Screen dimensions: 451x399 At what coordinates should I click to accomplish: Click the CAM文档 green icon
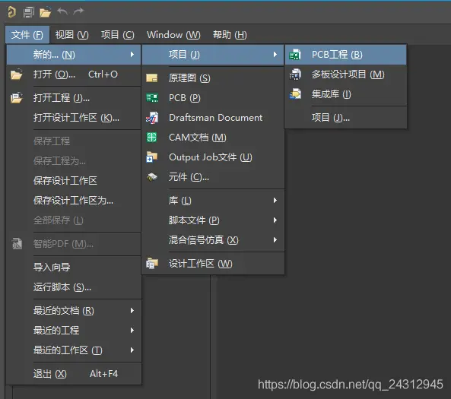152,138
